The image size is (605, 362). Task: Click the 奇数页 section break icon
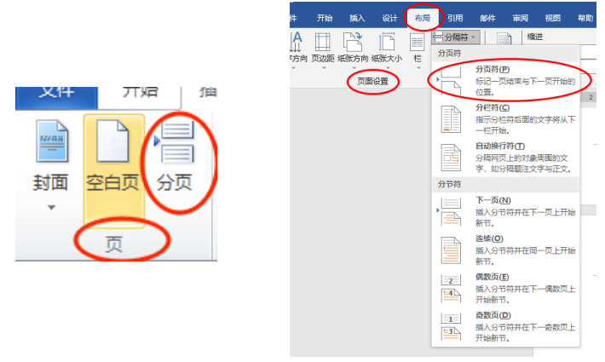click(451, 326)
